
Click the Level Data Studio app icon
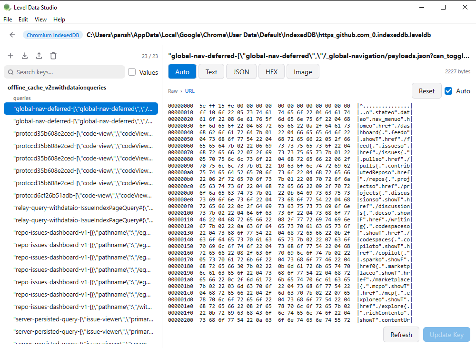tap(7, 7)
